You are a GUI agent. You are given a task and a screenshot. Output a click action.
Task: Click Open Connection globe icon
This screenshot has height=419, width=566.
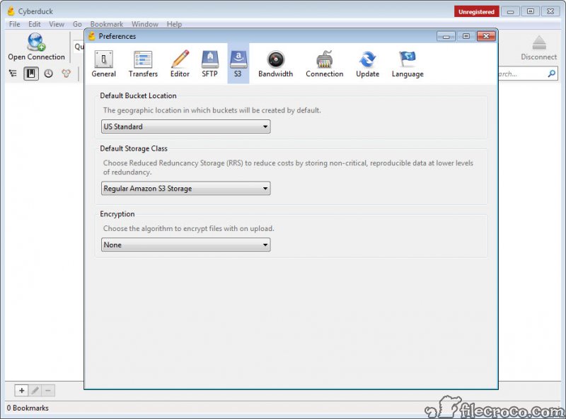36,42
